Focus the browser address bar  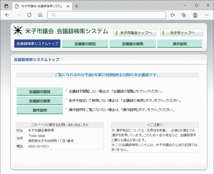tap(106, 15)
